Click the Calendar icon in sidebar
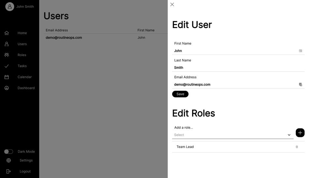Viewport: 309px width, 178px height. 6,77
